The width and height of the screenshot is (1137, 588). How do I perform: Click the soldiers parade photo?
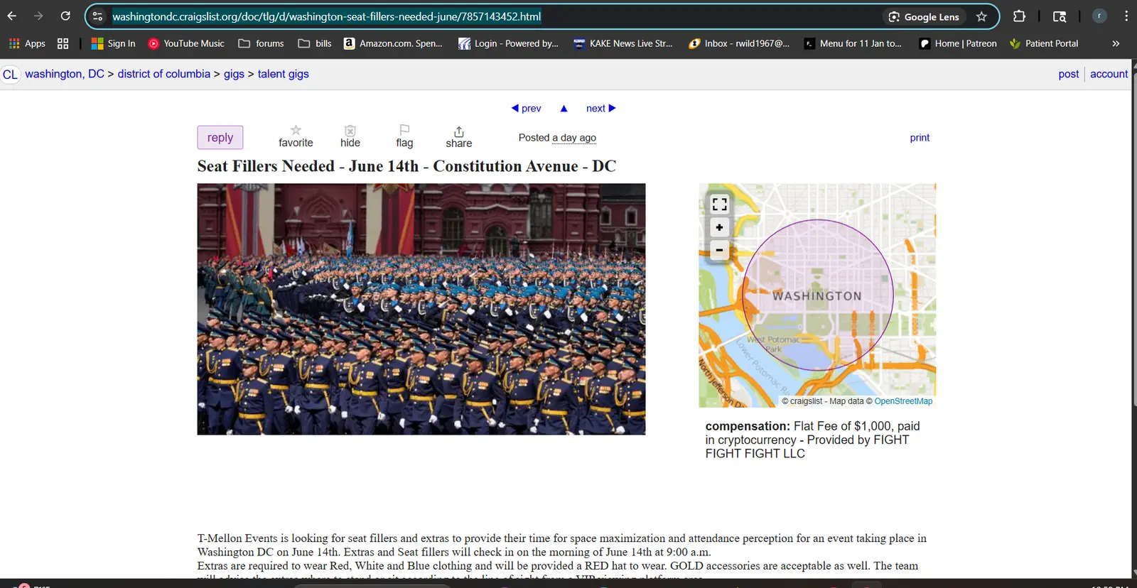(421, 309)
